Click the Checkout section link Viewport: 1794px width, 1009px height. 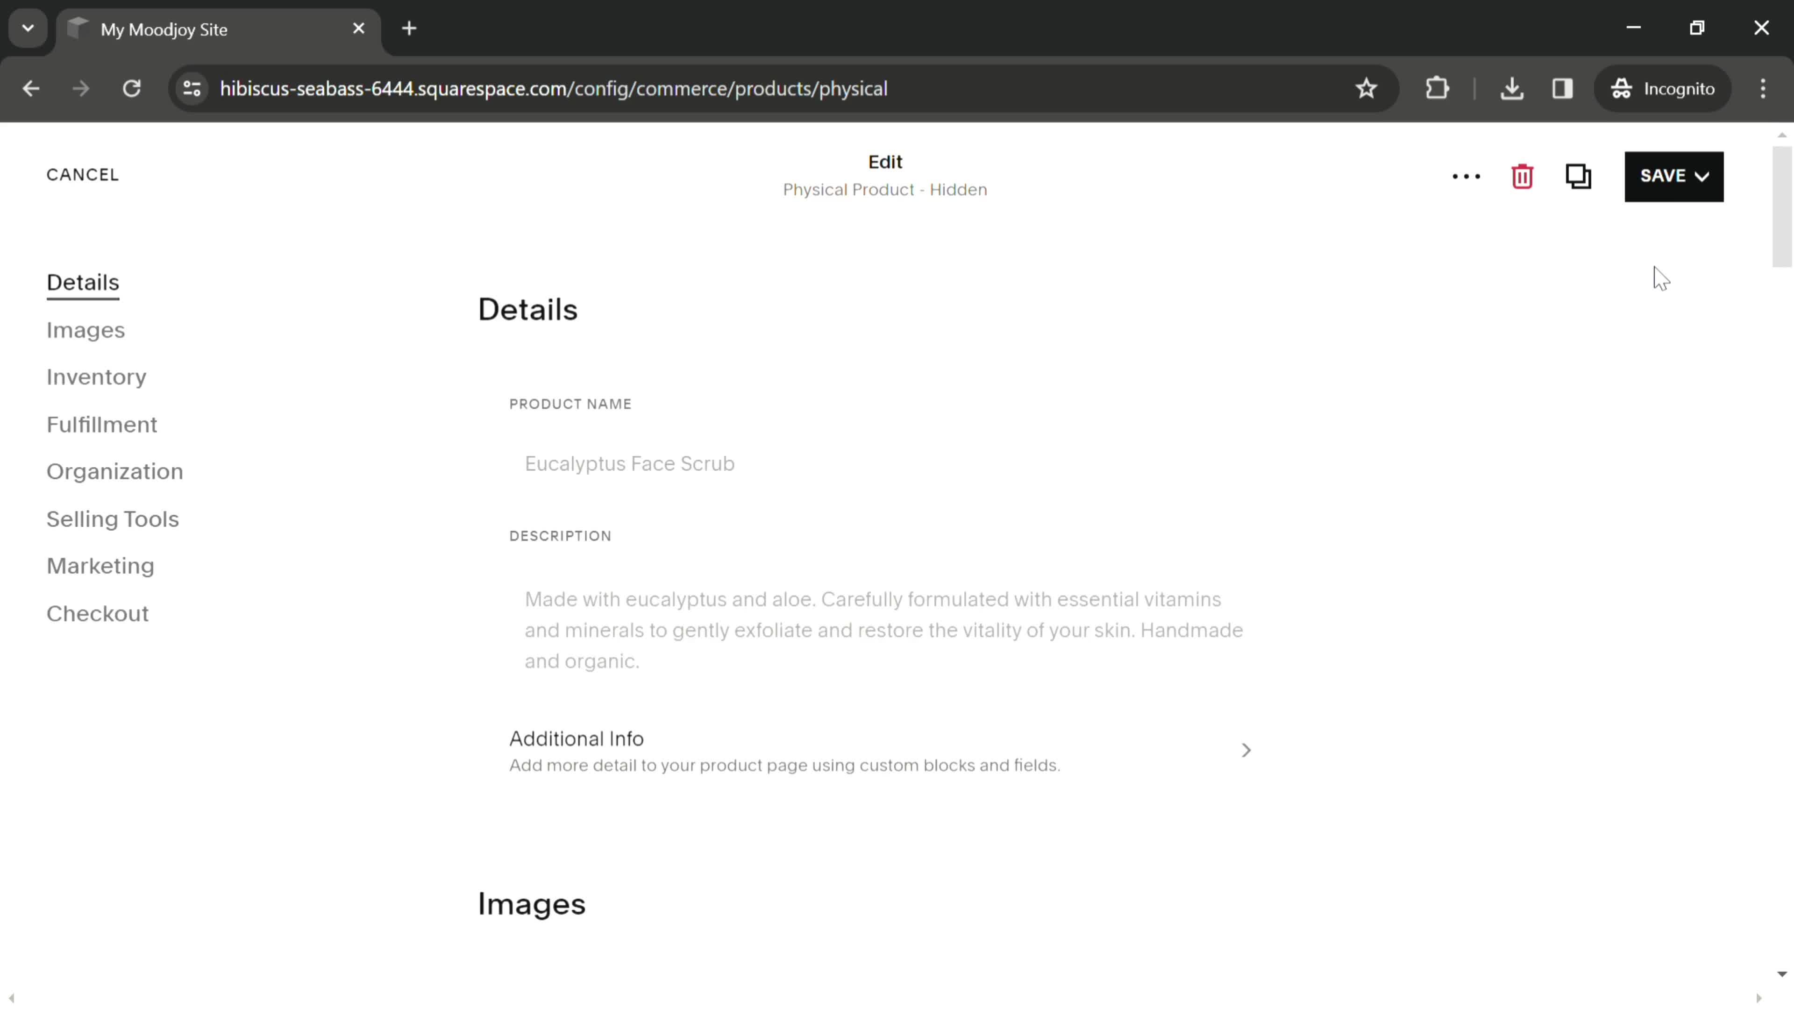pyautogui.click(x=97, y=612)
